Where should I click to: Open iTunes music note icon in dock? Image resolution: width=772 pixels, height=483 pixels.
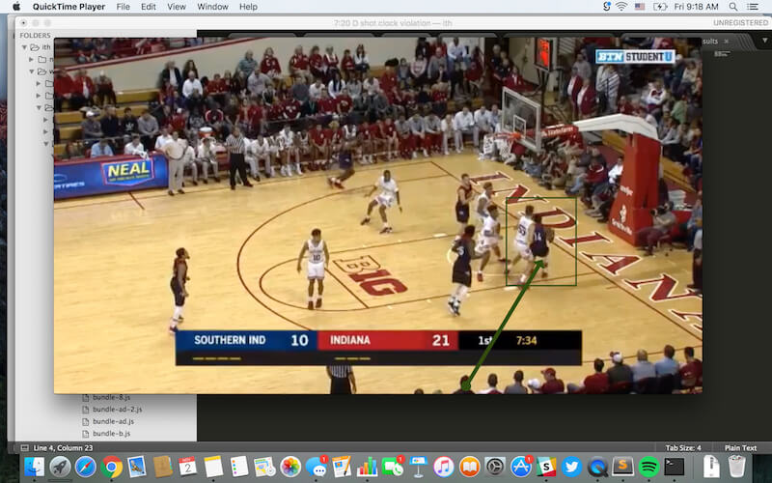[x=444, y=467]
